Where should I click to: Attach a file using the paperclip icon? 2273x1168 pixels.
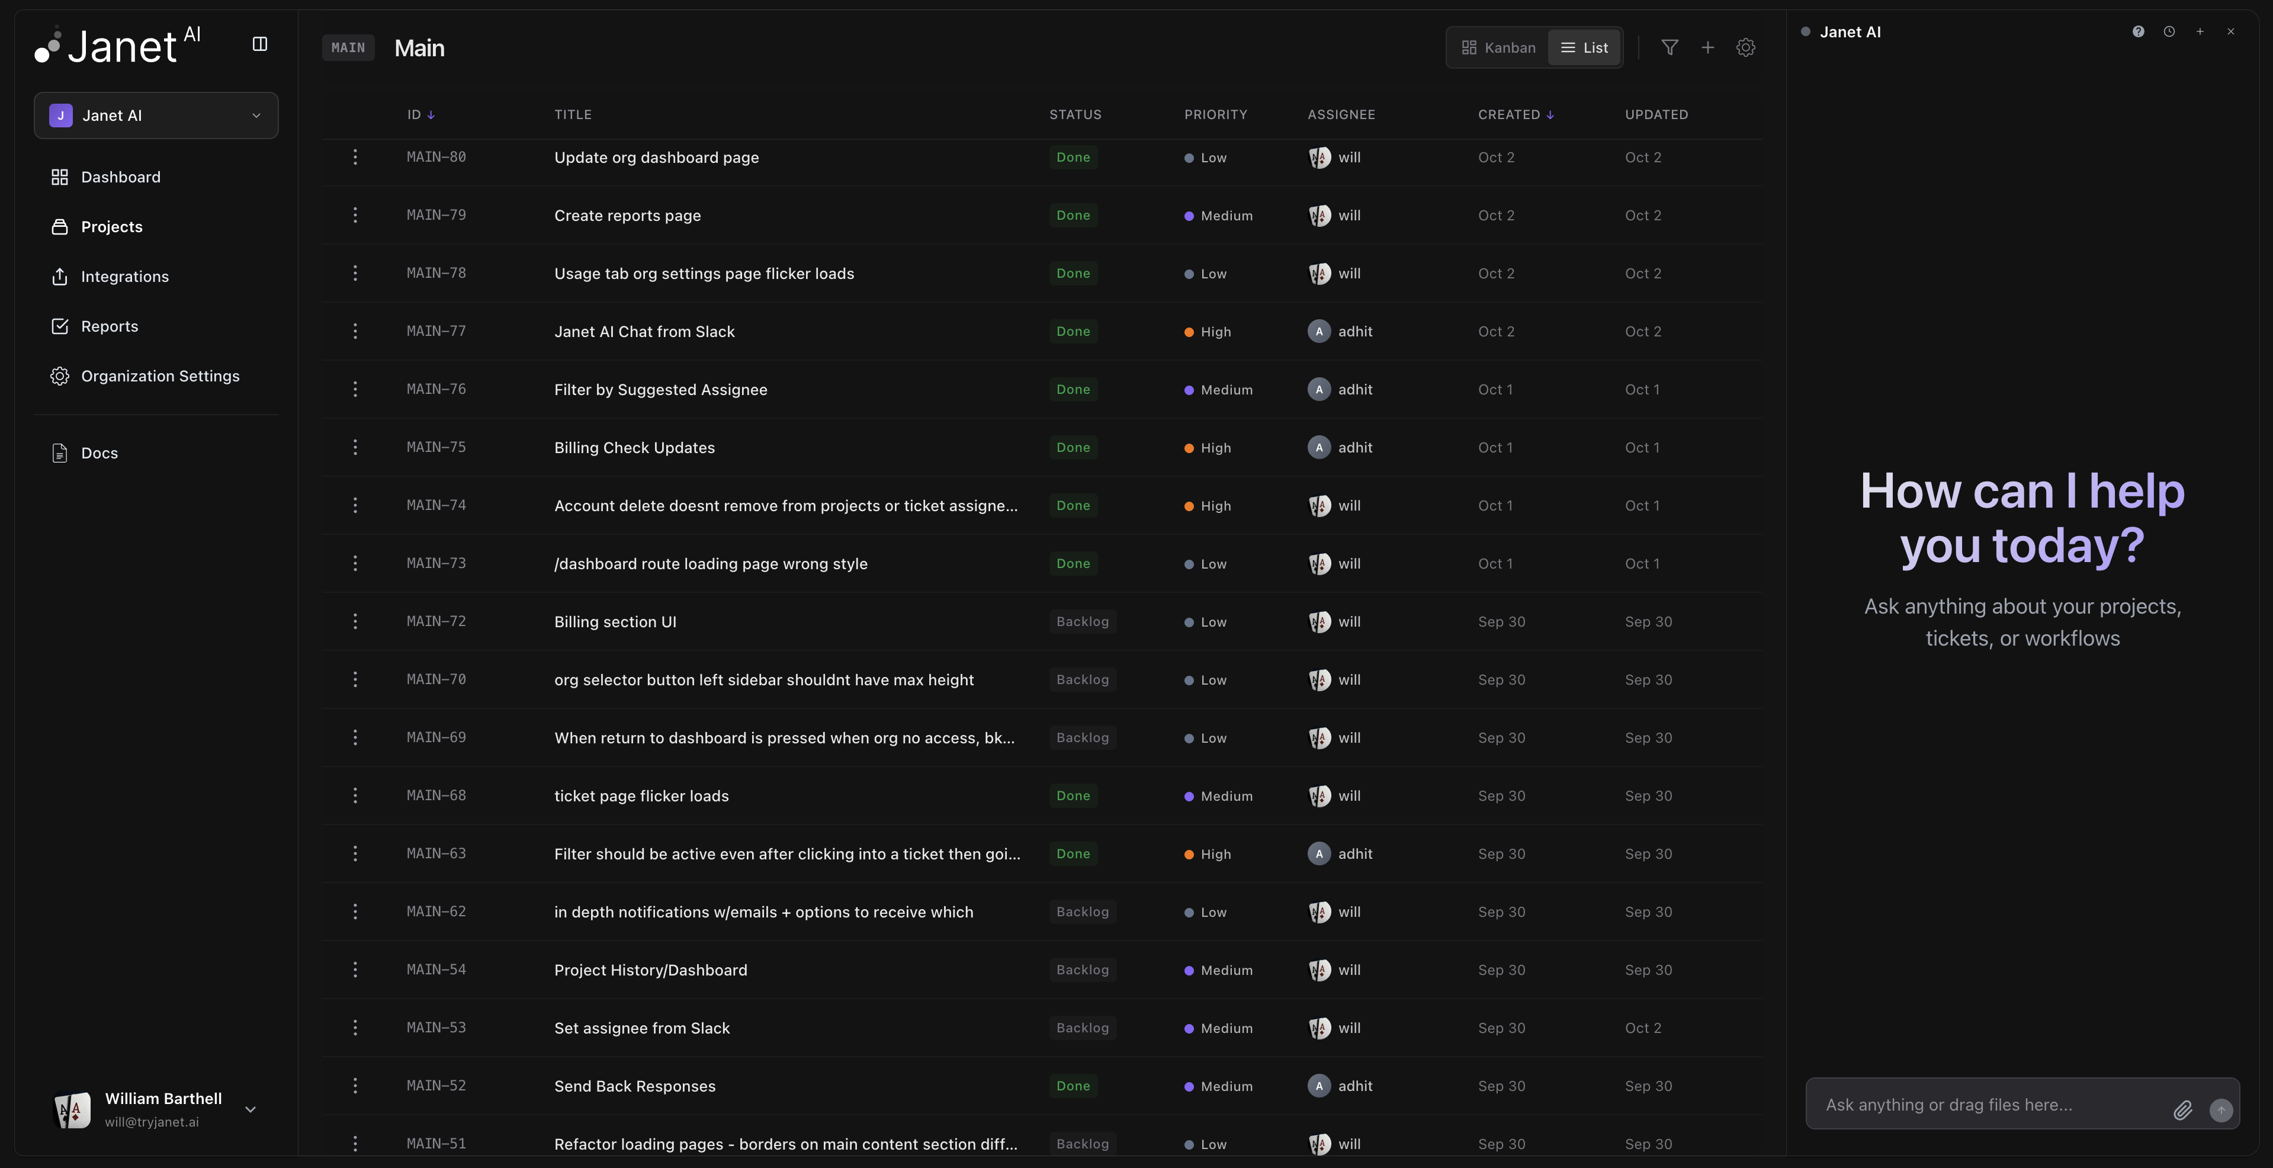[x=2183, y=1111]
